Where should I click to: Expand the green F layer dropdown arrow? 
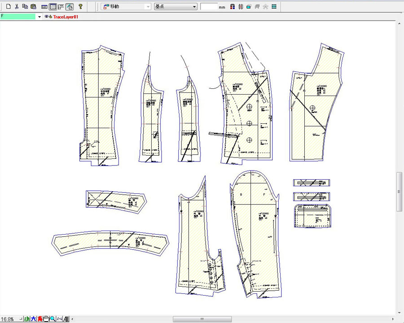click(x=40, y=17)
